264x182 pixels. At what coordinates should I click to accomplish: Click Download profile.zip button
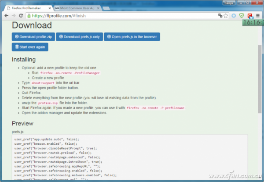click(33, 36)
